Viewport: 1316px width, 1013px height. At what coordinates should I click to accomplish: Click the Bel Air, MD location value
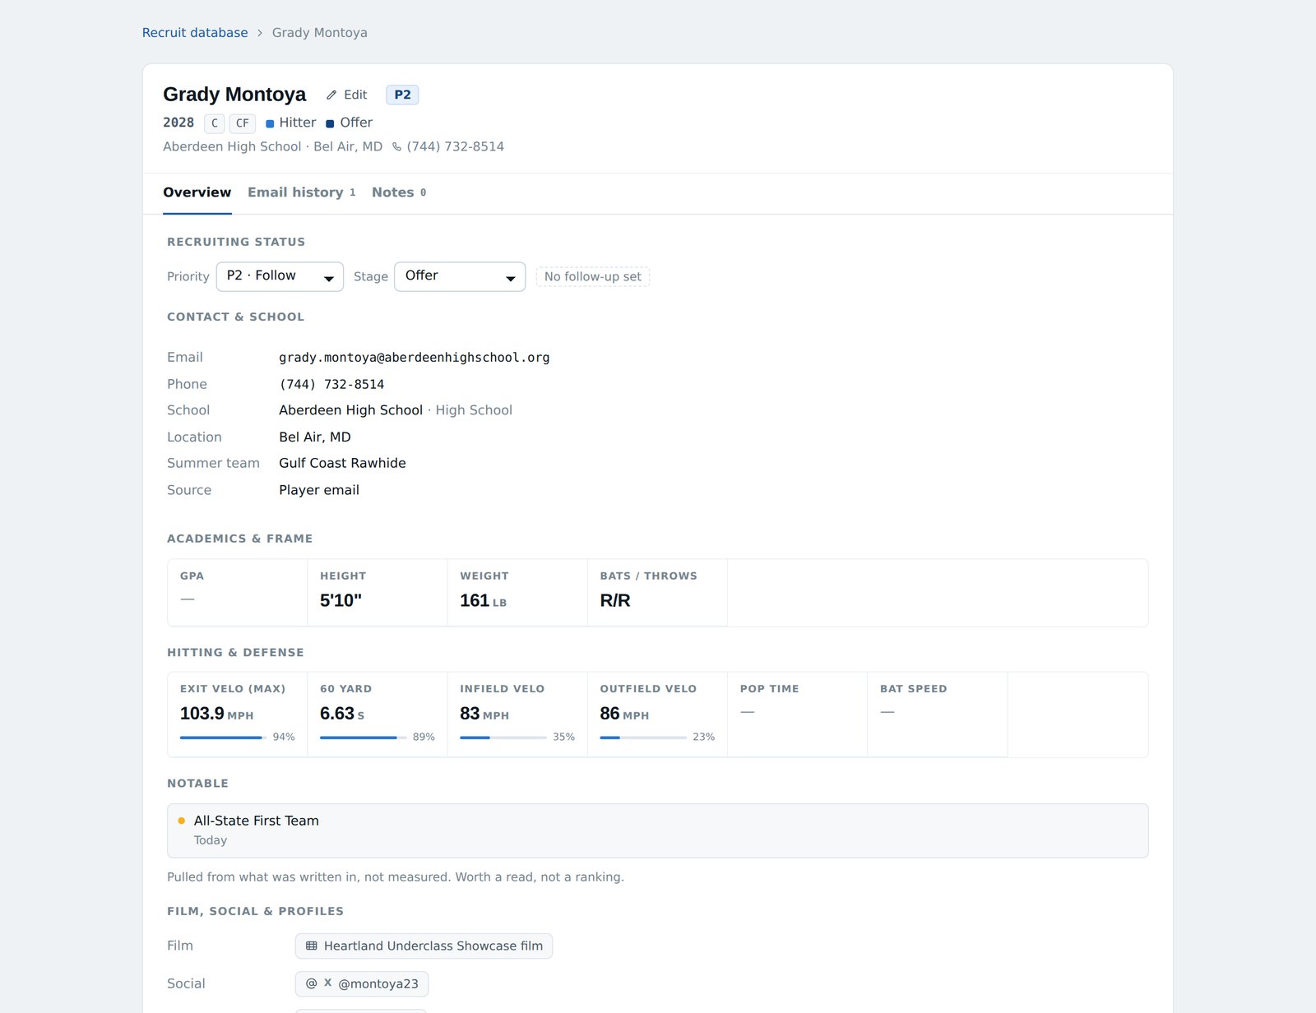point(315,437)
